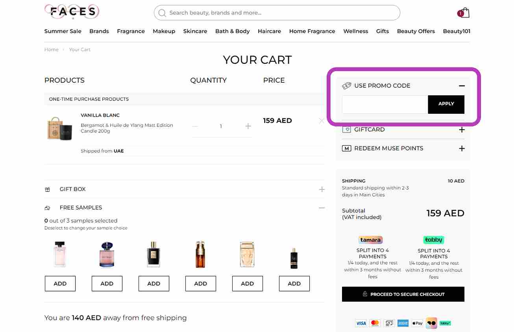Select the tabby payment logo
The height and width of the screenshot is (332, 514).
coord(433,239)
